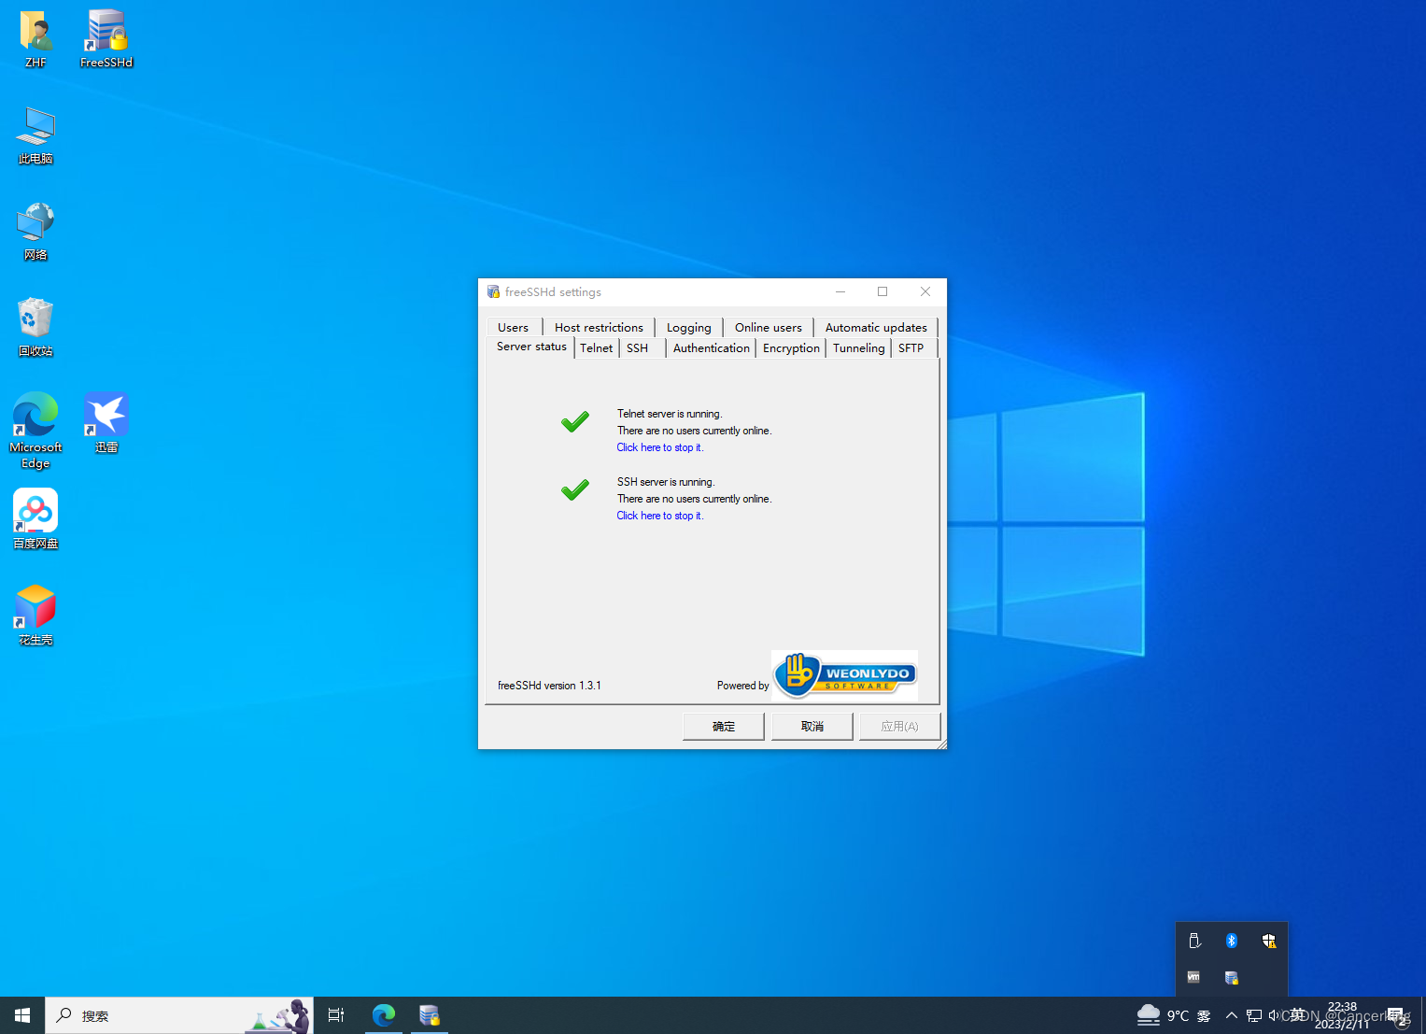Open FreeSSHd from the desktop shortcut
The width and height of the screenshot is (1426, 1034).
[106, 37]
